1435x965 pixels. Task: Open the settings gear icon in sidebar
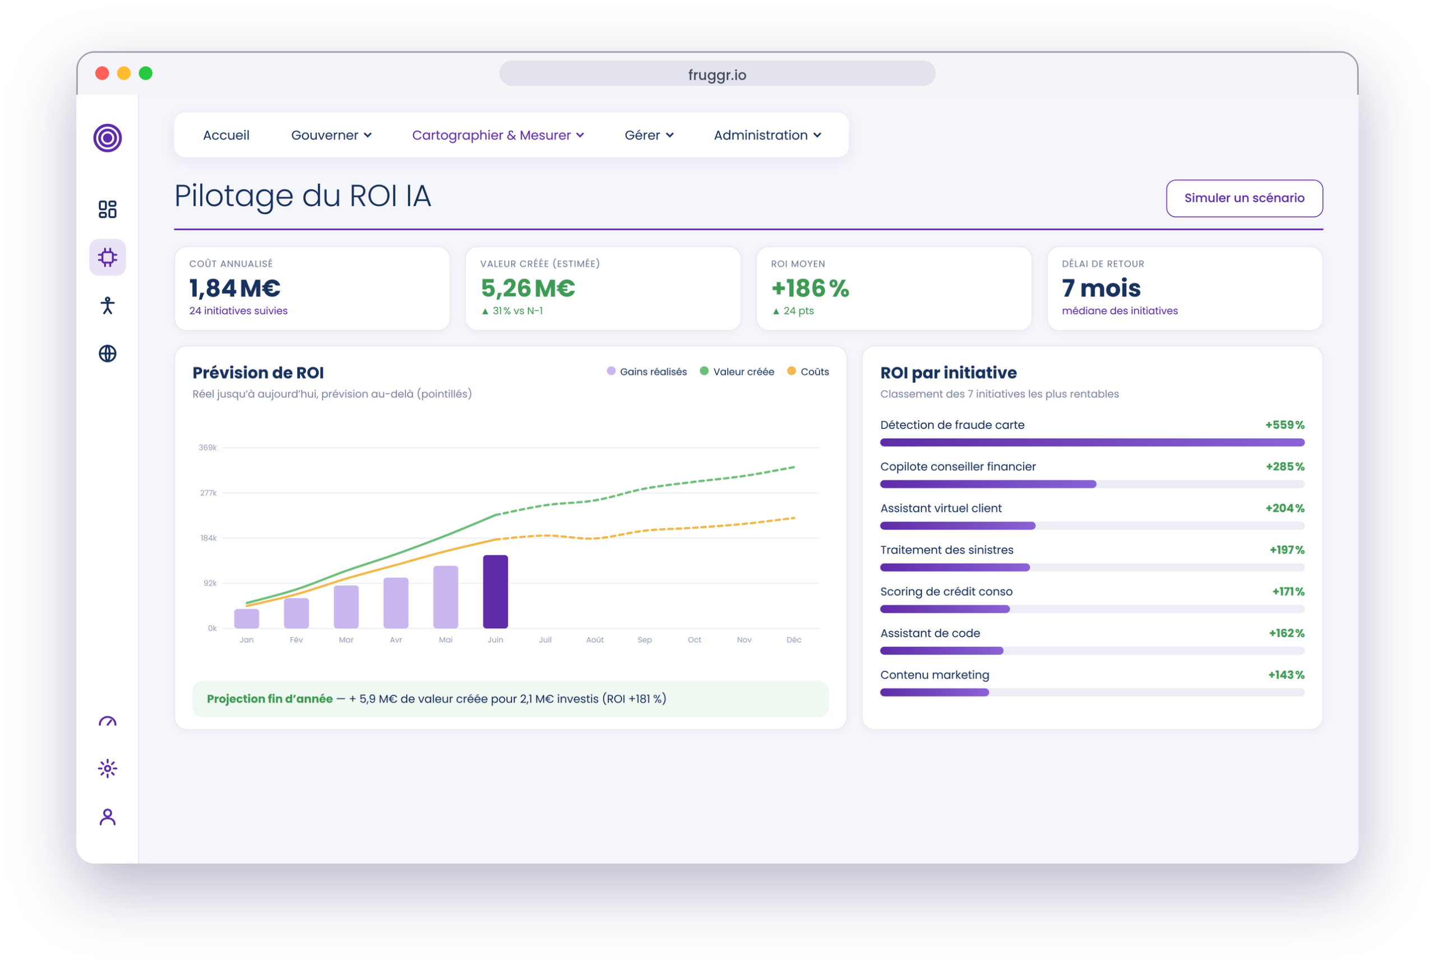click(x=108, y=769)
